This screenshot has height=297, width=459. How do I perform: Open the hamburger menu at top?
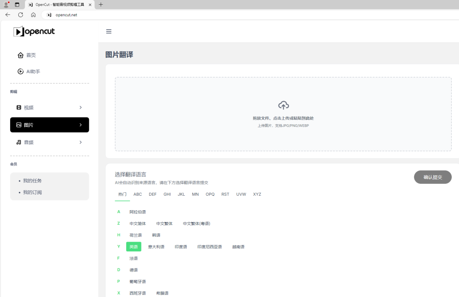[109, 31]
